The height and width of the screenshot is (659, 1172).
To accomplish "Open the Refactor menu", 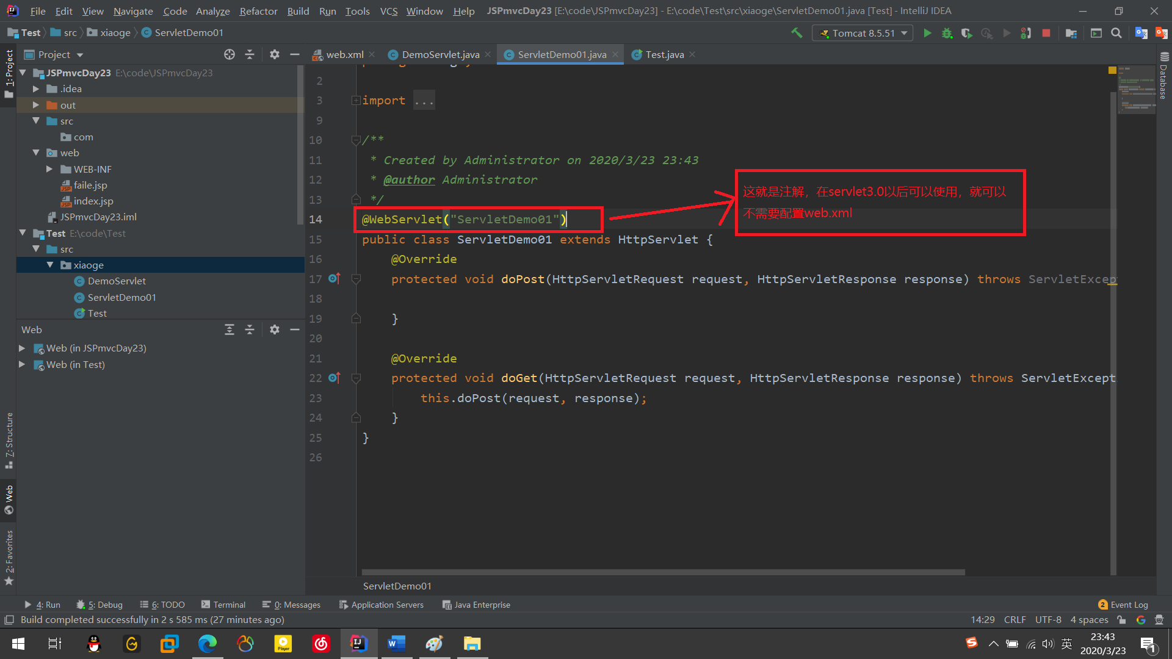I will coord(258,11).
